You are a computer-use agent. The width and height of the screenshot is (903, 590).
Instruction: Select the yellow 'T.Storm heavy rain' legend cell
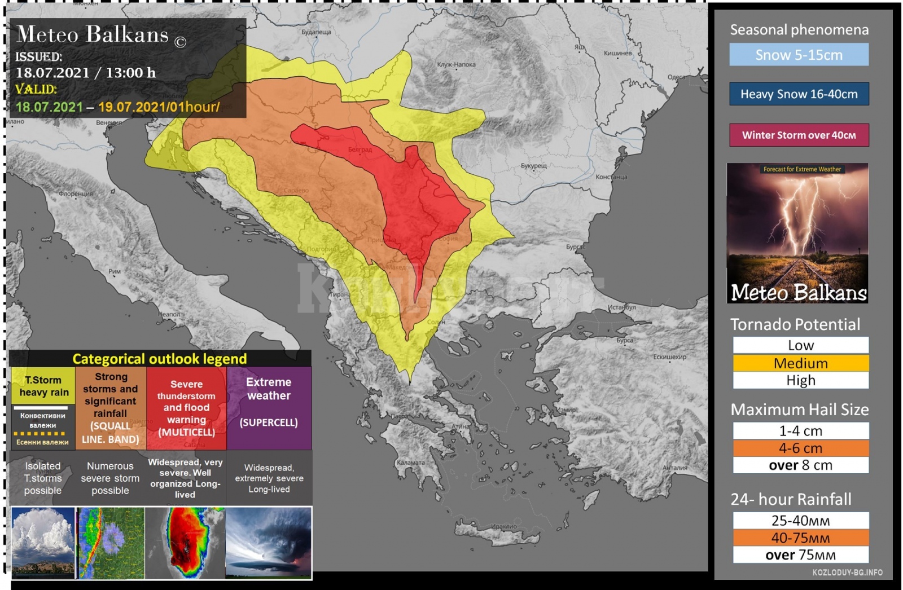[43, 386]
